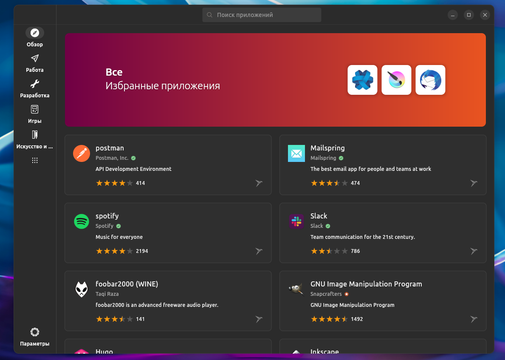Viewport: 505px width, 360px height.
Task: Click the snap bird icon on GIMP card
Action: click(474, 319)
